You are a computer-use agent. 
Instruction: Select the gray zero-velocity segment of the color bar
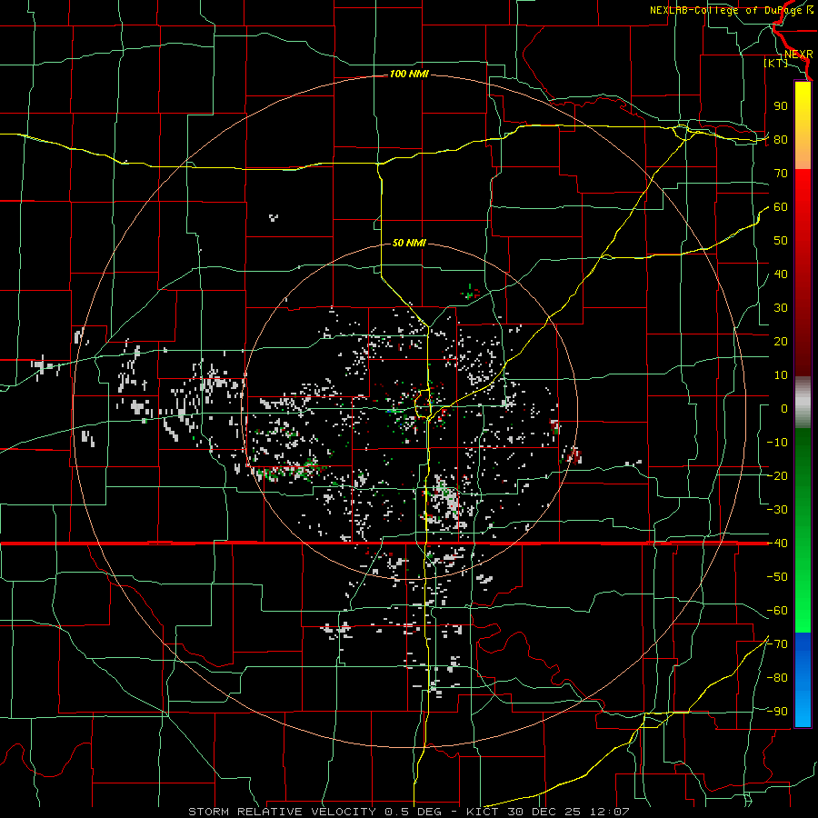[803, 403]
